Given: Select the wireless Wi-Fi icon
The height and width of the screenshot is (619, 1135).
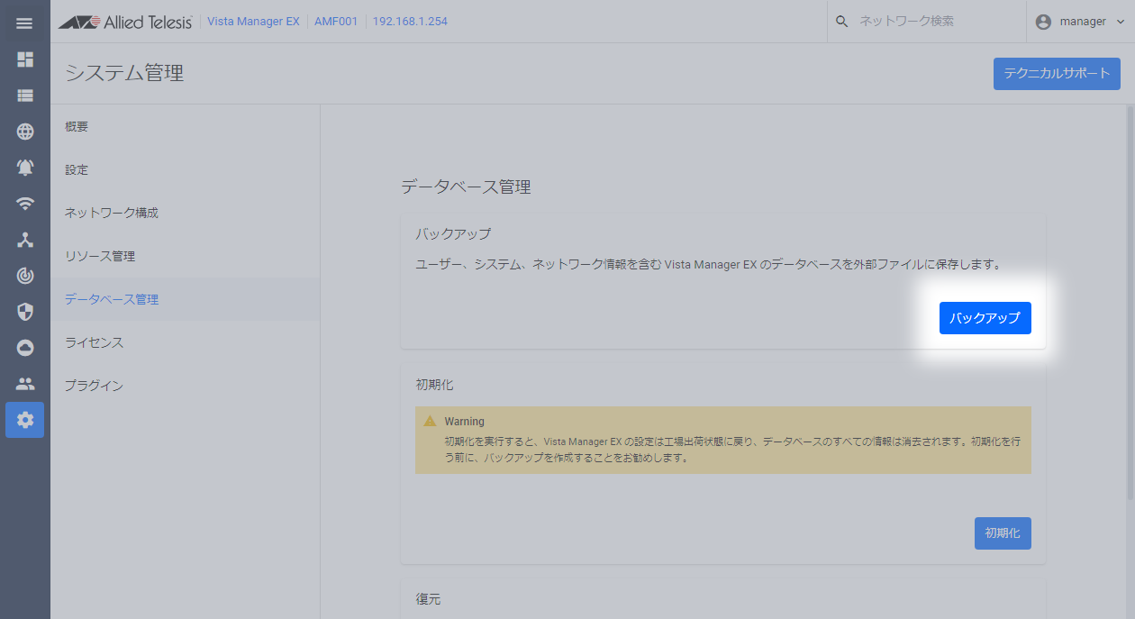Looking at the screenshot, I should click(25, 204).
